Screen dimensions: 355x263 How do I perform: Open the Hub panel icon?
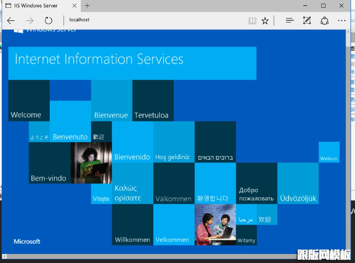(290, 21)
